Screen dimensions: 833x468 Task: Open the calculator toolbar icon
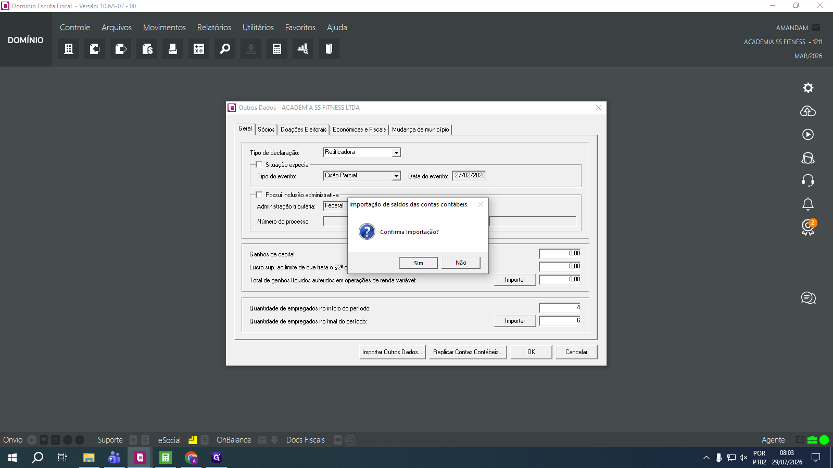click(x=277, y=49)
